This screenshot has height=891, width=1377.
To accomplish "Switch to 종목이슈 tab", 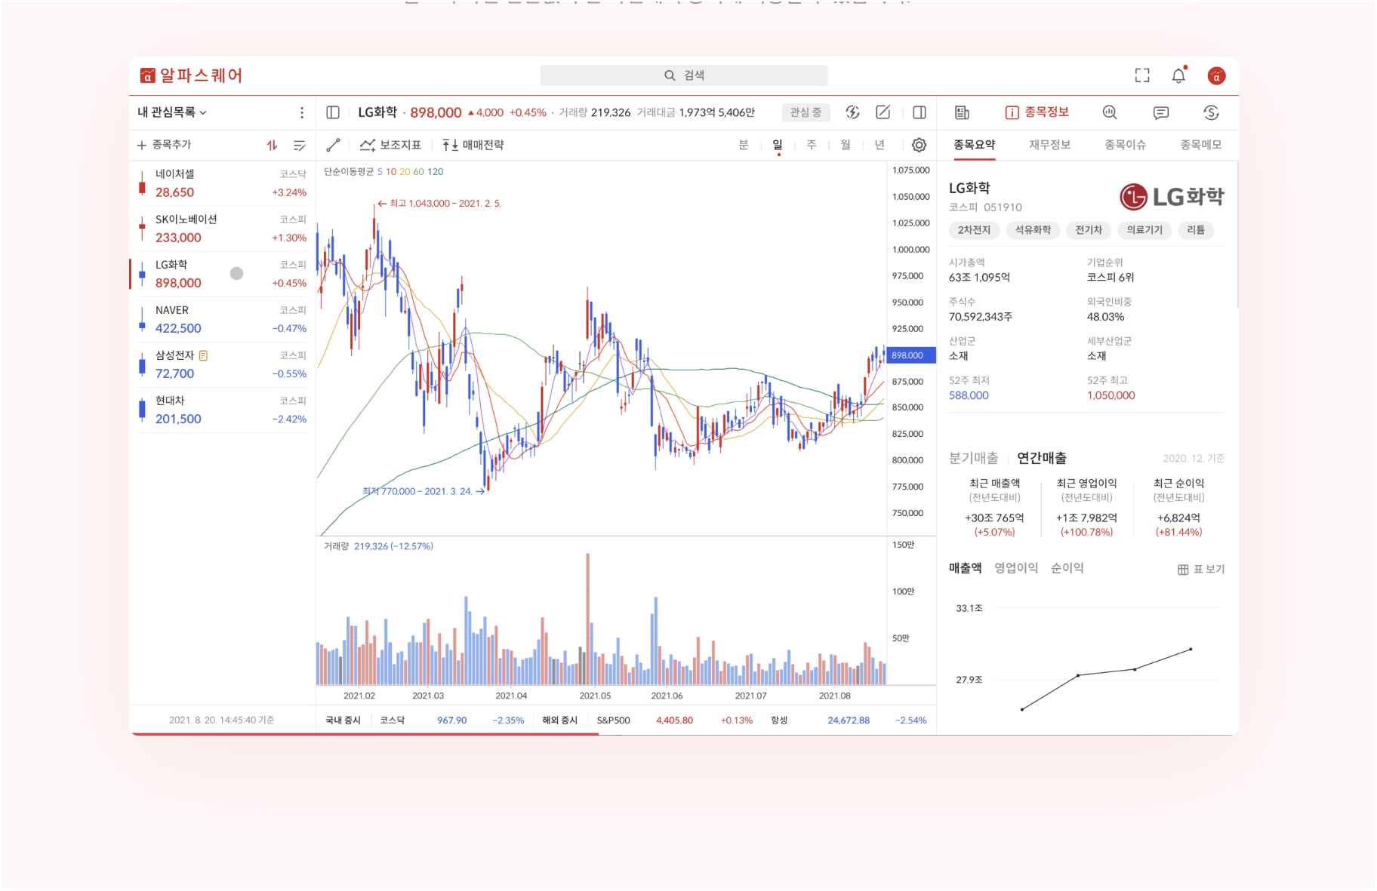I will tap(1125, 145).
